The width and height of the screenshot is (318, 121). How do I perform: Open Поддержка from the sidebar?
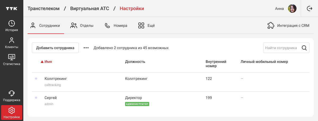[x=12, y=96]
